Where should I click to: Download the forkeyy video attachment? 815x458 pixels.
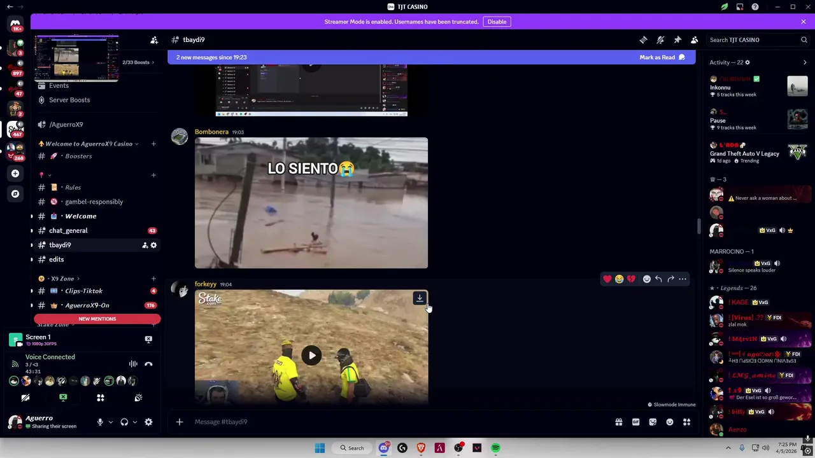pyautogui.click(x=420, y=298)
